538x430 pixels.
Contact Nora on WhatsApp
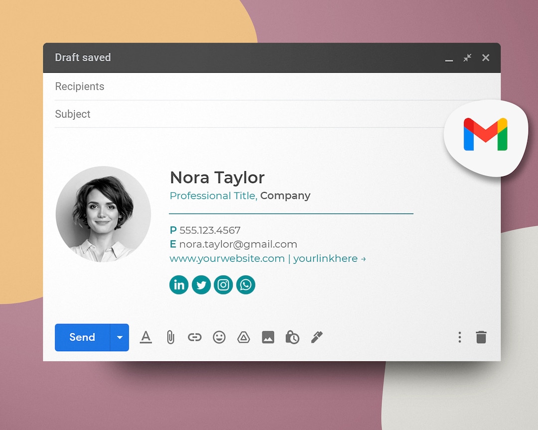[x=246, y=285]
